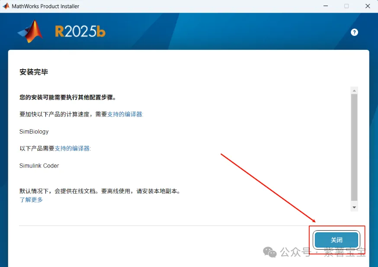Image resolution: width=378 pixels, height=267 pixels.
Task: Click the help question mark icon
Action: pyautogui.click(x=354, y=32)
